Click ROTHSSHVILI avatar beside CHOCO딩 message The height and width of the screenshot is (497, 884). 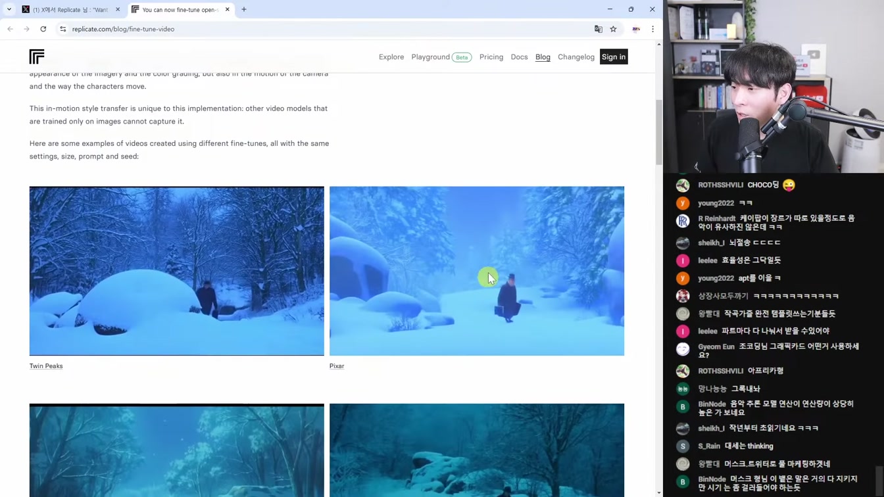click(x=683, y=185)
